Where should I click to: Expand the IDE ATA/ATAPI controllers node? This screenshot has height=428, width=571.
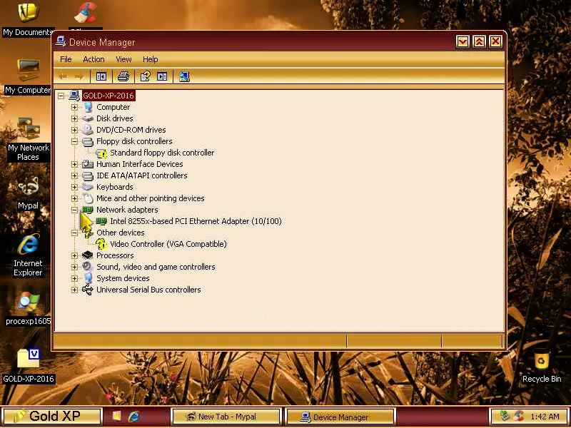pyautogui.click(x=75, y=175)
